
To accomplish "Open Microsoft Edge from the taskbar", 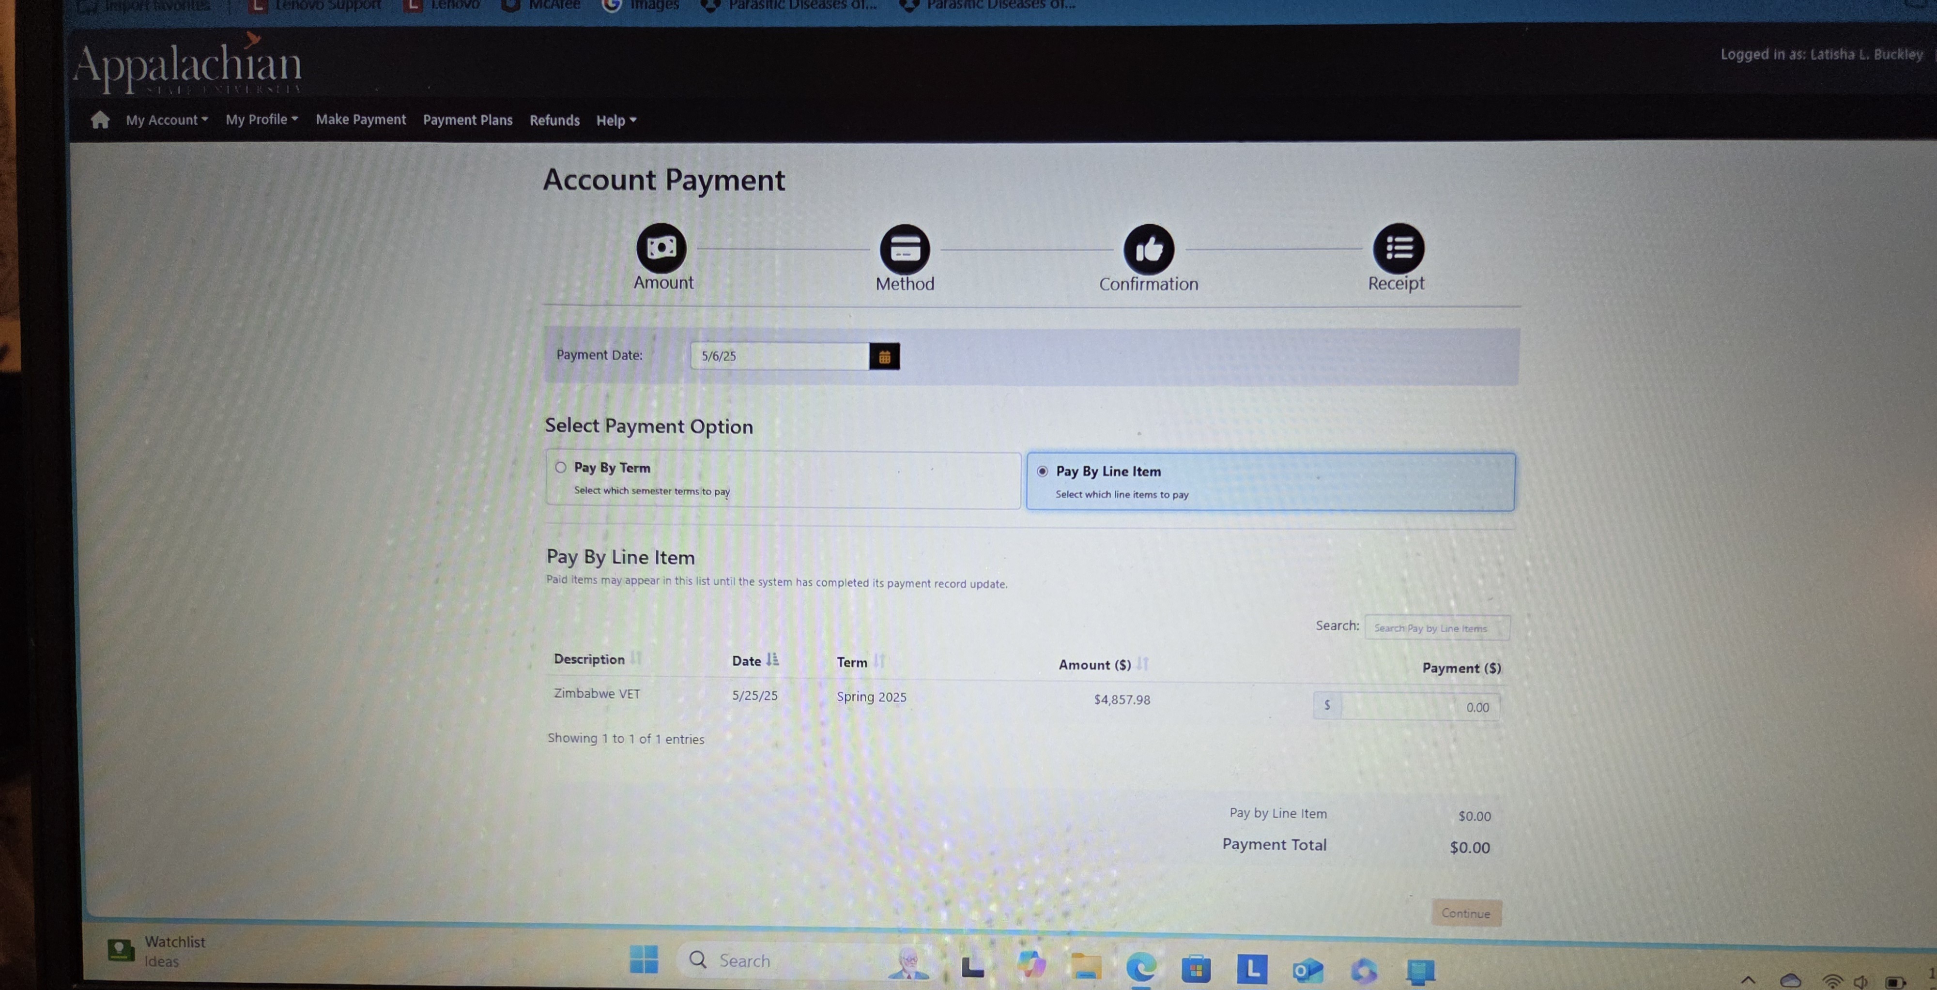I will 1141,967.
